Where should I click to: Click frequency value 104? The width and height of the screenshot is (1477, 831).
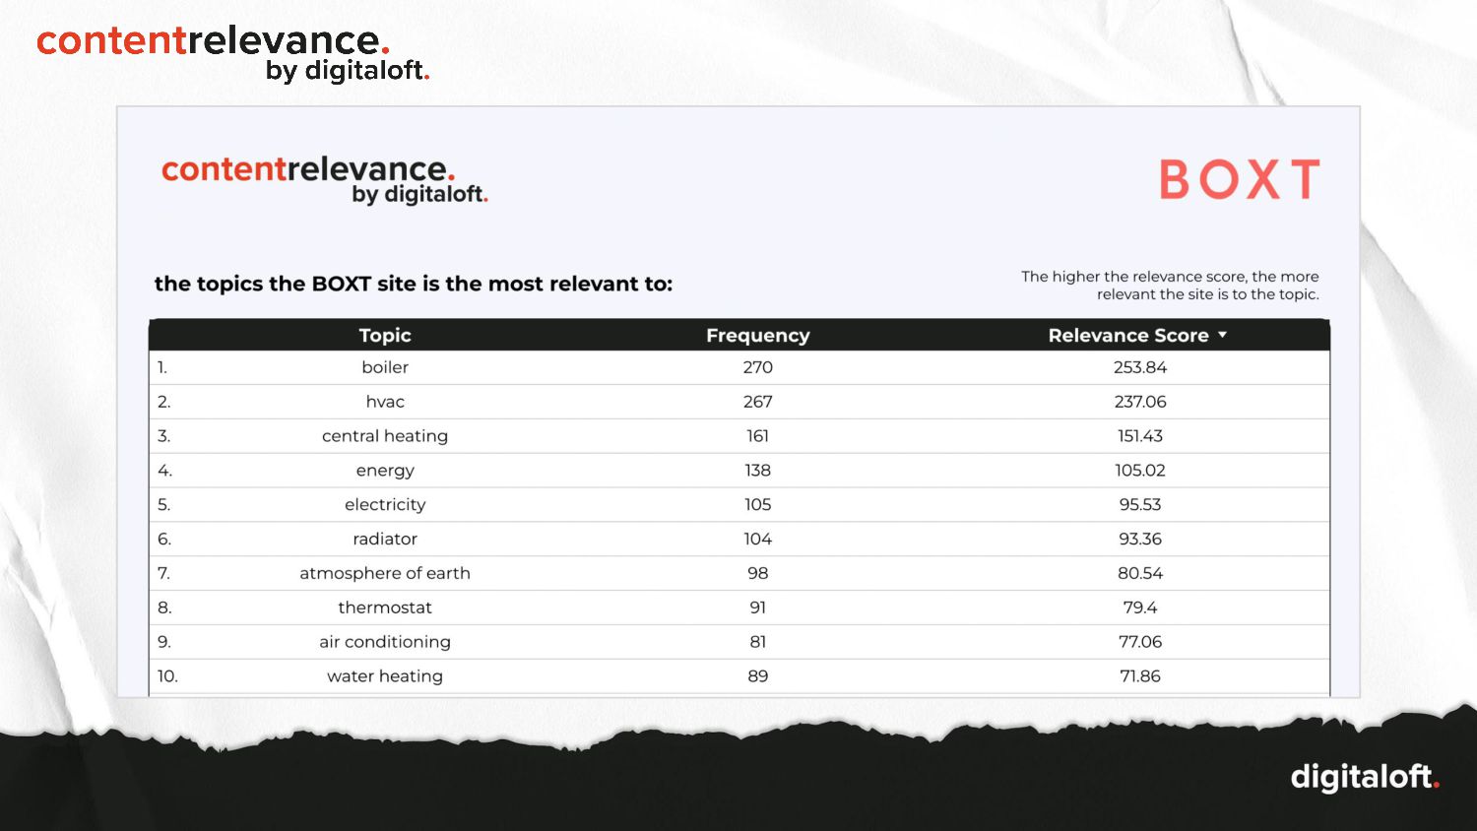pos(757,539)
